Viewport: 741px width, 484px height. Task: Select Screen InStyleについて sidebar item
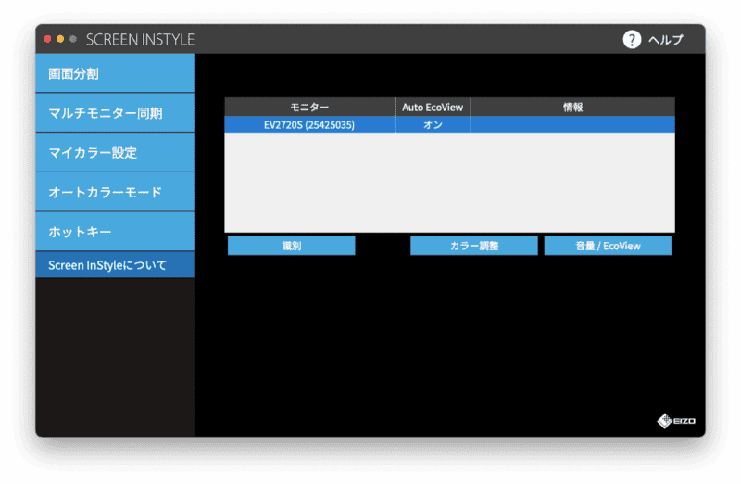115,265
